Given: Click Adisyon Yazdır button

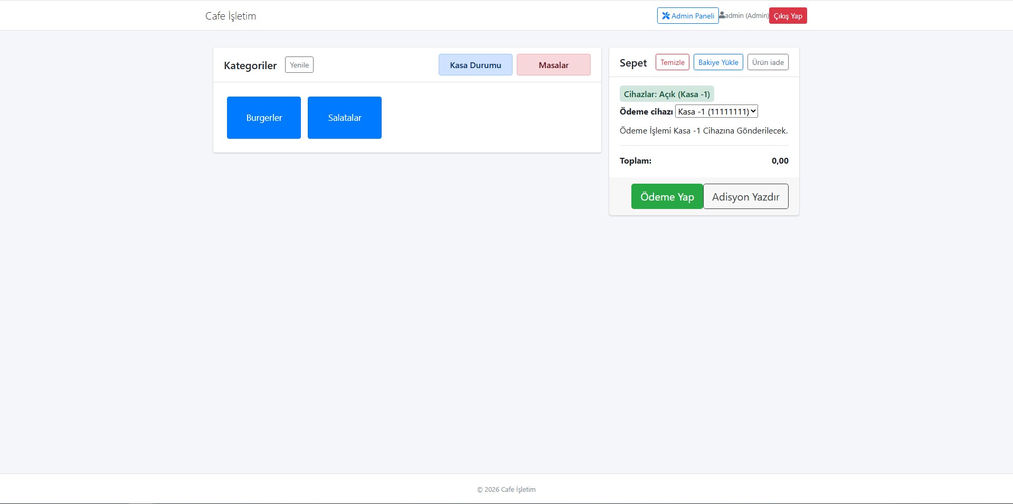Looking at the screenshot, I should coord(746,196).
